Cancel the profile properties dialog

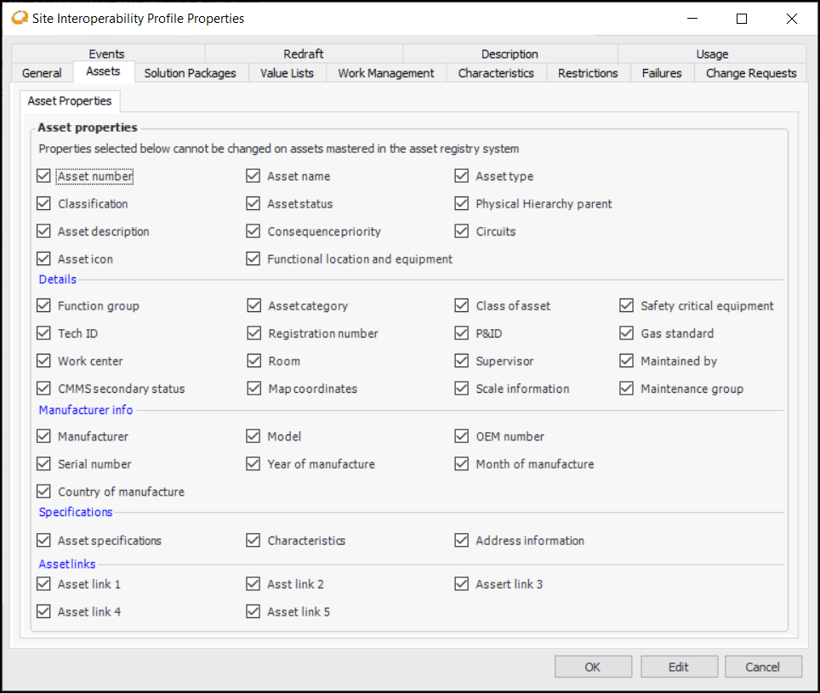[763, 667]
